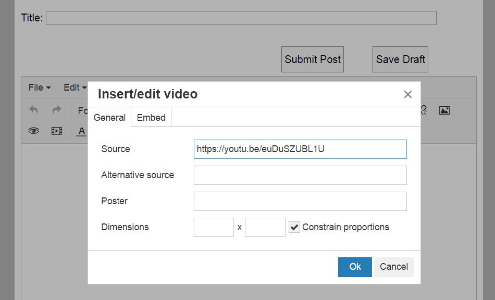Click the Alternative source field
Viewport: 495px width, 300px height.
pyautogui.click(x=300, y=175)
